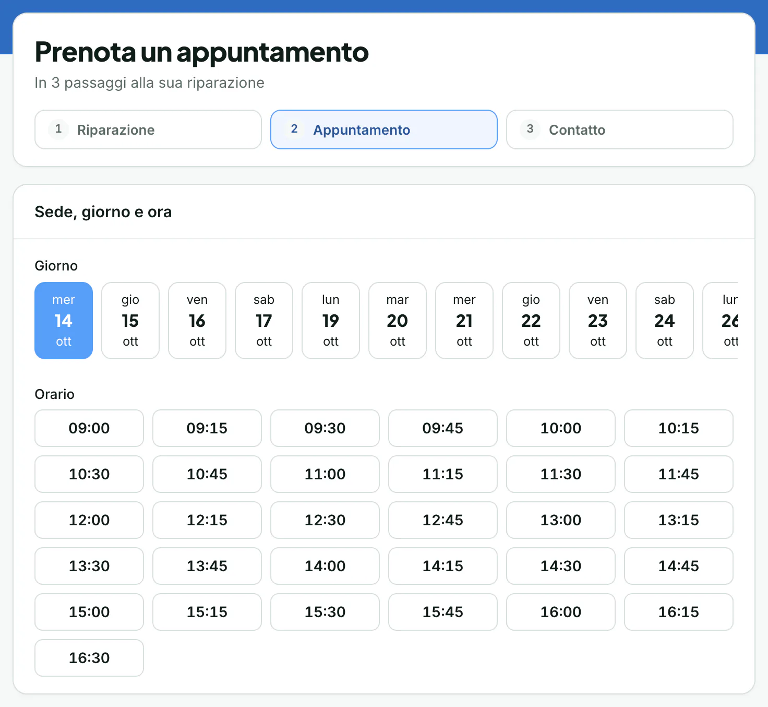Pick the 13:15 time slot
768x707 pixels.
tap(679, 520)
